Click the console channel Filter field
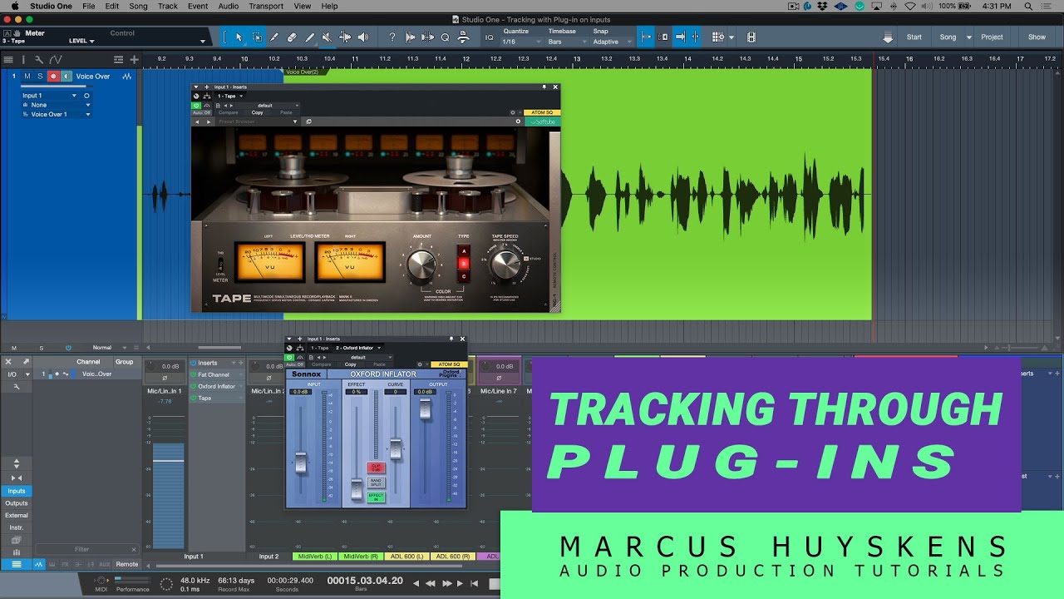Screen dimensions: 1064x599 click(87, 549)
